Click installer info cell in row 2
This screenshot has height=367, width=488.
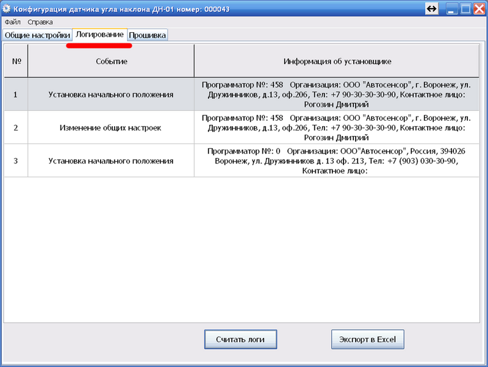[337, 127]
